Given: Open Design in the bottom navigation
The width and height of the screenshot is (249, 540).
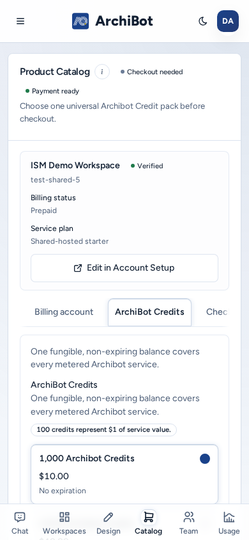Looking at the screenshot, I should tap(108, 523).
